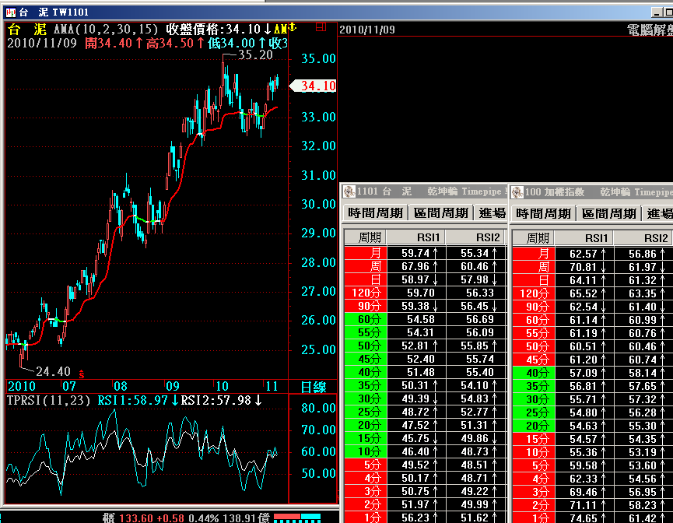Click the 日線 period selector on the date axis
This screenshot has width=673, height=523.
click(313, 387)
